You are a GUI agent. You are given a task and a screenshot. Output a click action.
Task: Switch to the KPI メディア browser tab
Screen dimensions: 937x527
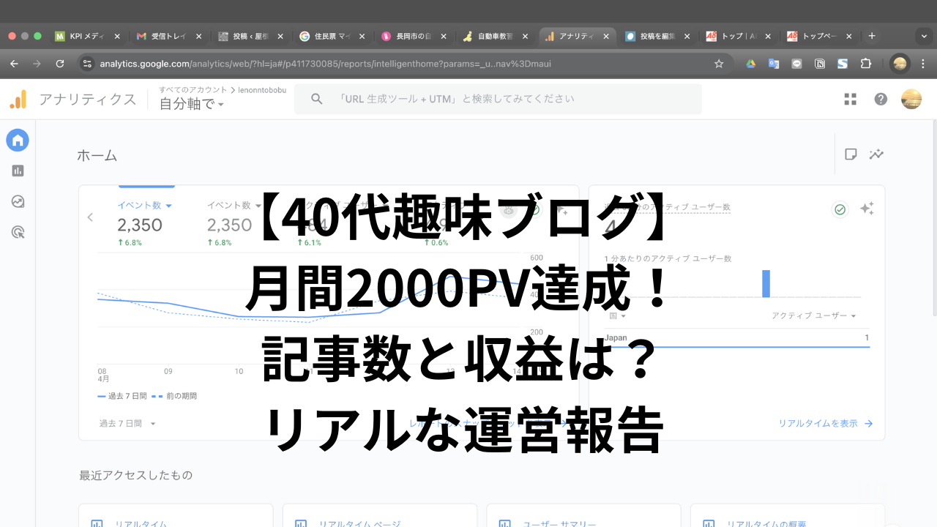pyautogui.click(x=88, y=36)
